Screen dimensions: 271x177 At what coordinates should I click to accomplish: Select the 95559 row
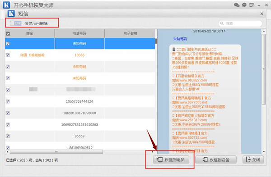pyautogui.click(x=80, y=136)
